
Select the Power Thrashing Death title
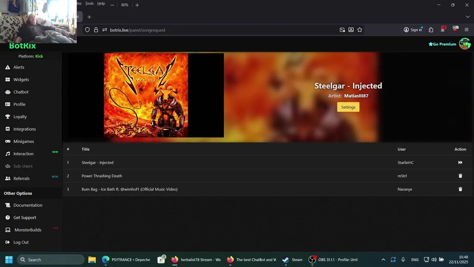point(102,176)
